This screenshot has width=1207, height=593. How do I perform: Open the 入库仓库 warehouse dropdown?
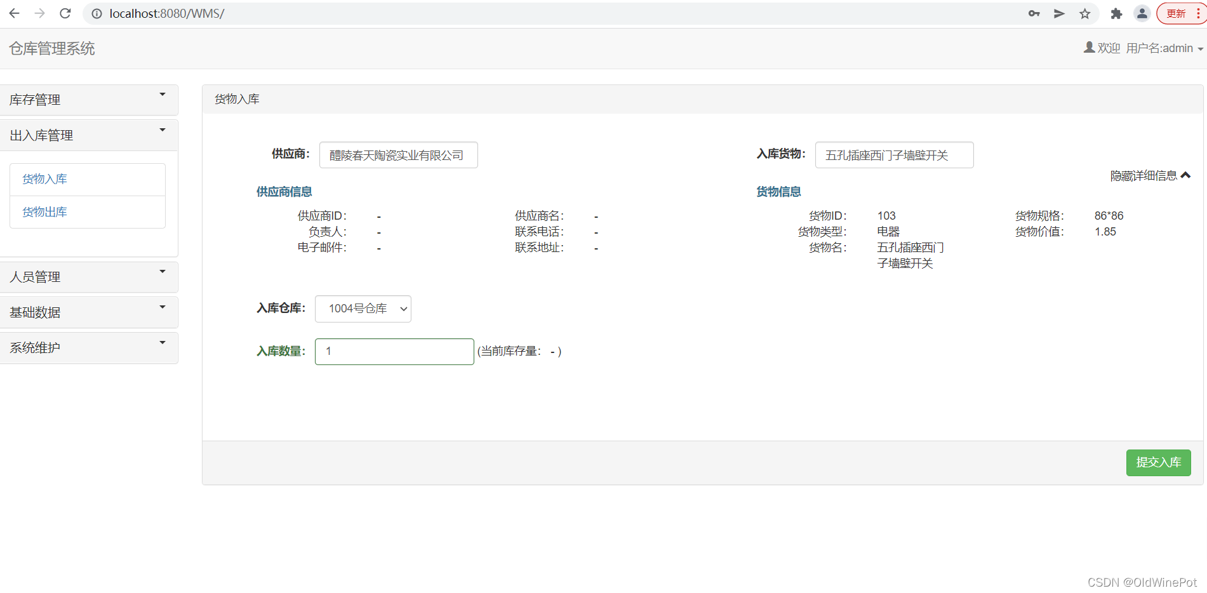tap(363, 309)
